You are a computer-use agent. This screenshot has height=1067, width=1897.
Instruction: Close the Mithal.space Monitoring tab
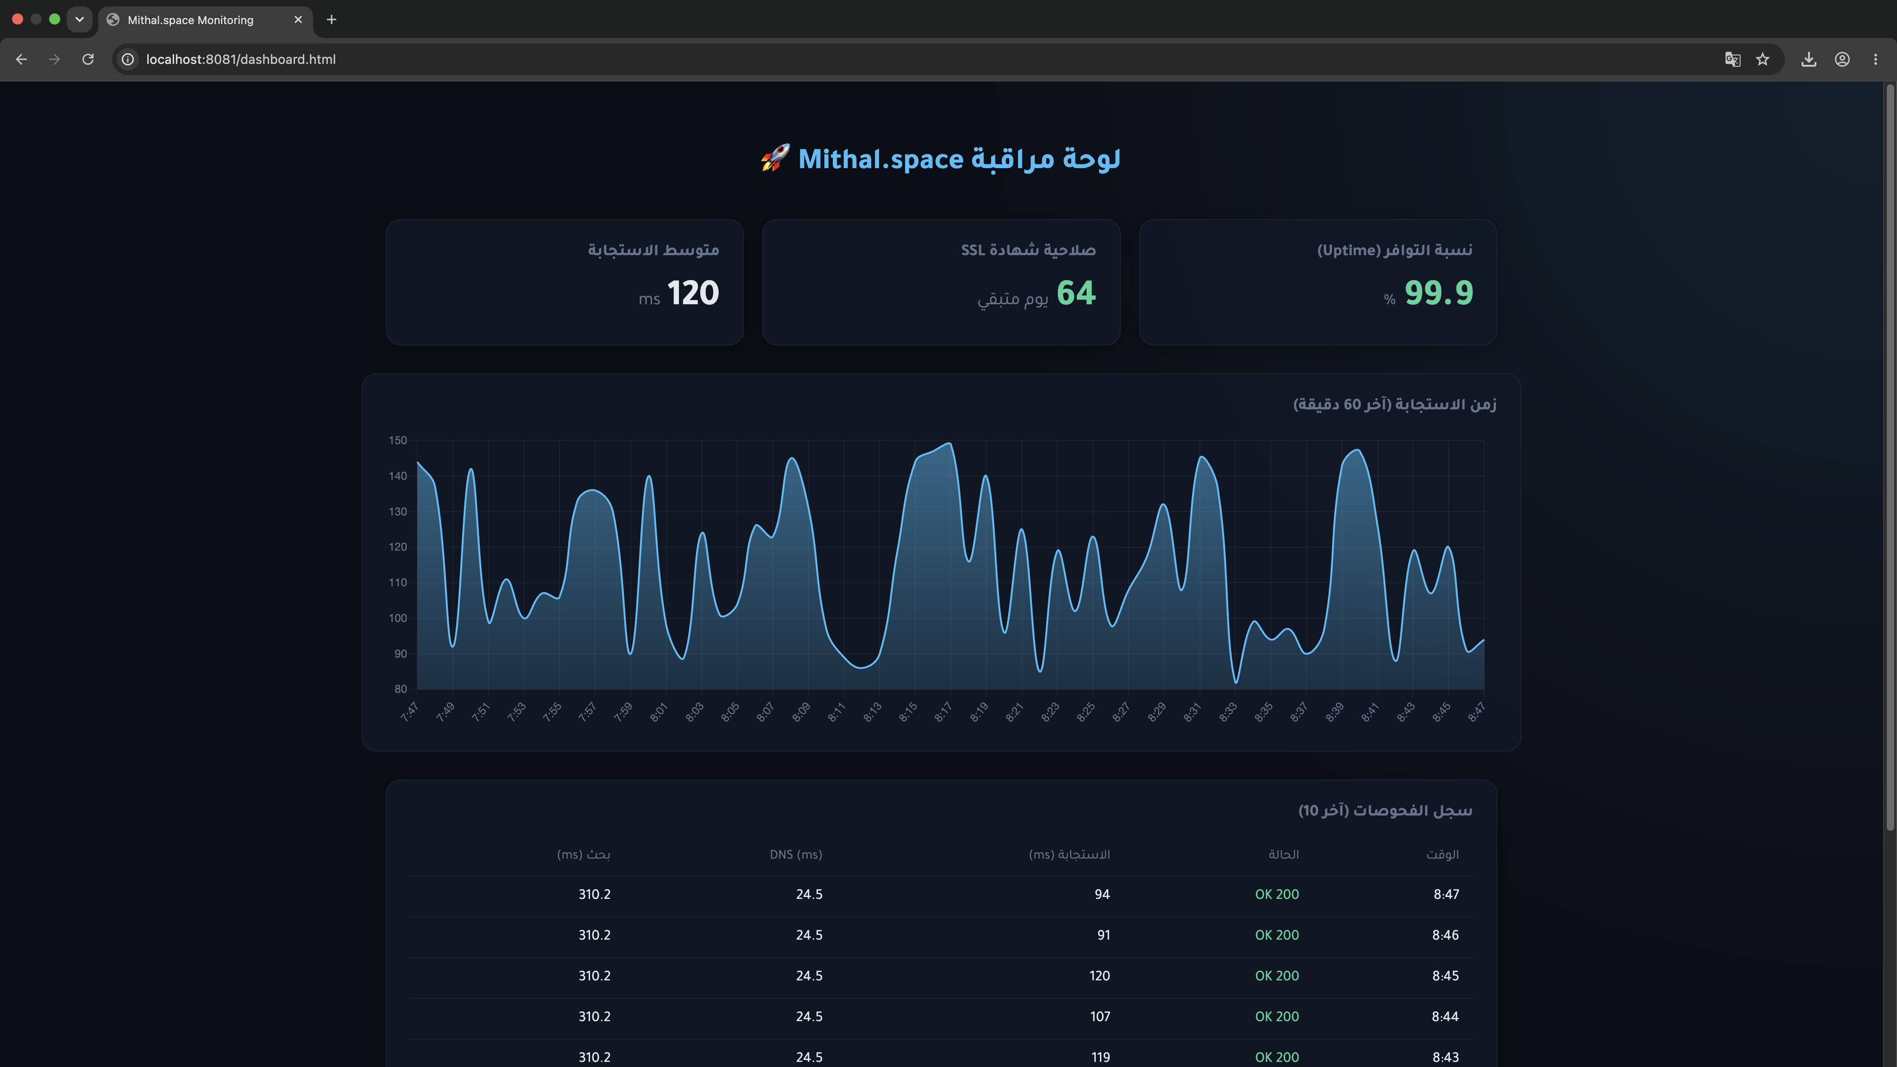298,20
